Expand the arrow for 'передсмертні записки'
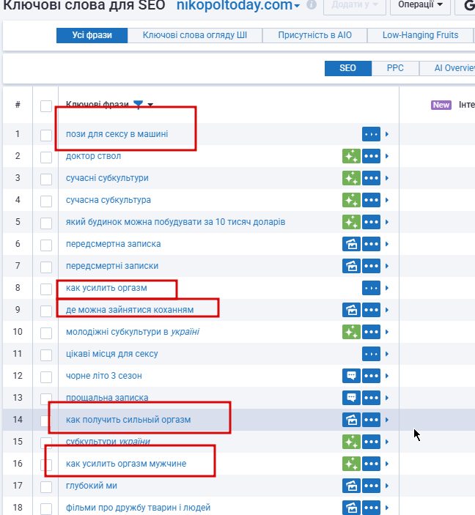 (x=387, y=266)
